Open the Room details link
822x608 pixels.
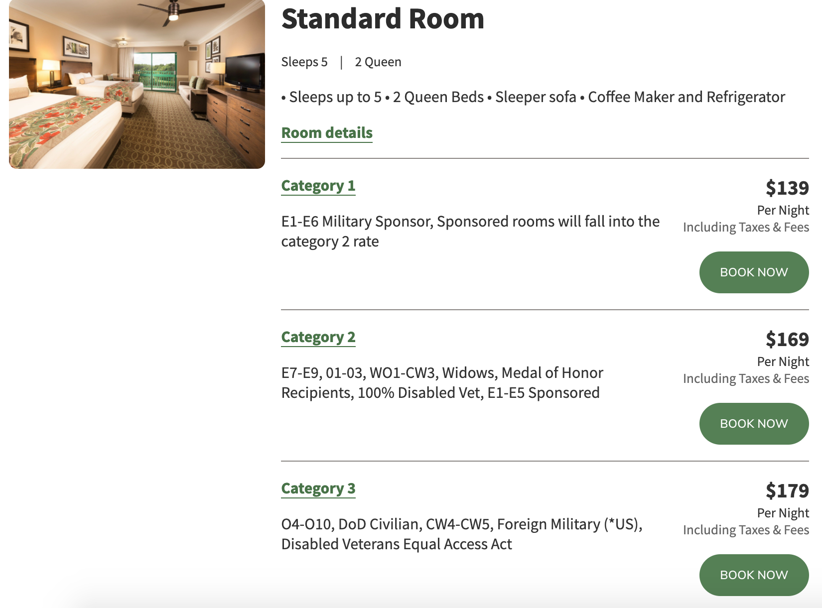tap(327, 133)
